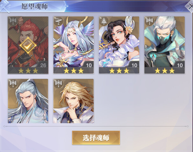Select the silver-haired winged goddess card

click(73, 45)
